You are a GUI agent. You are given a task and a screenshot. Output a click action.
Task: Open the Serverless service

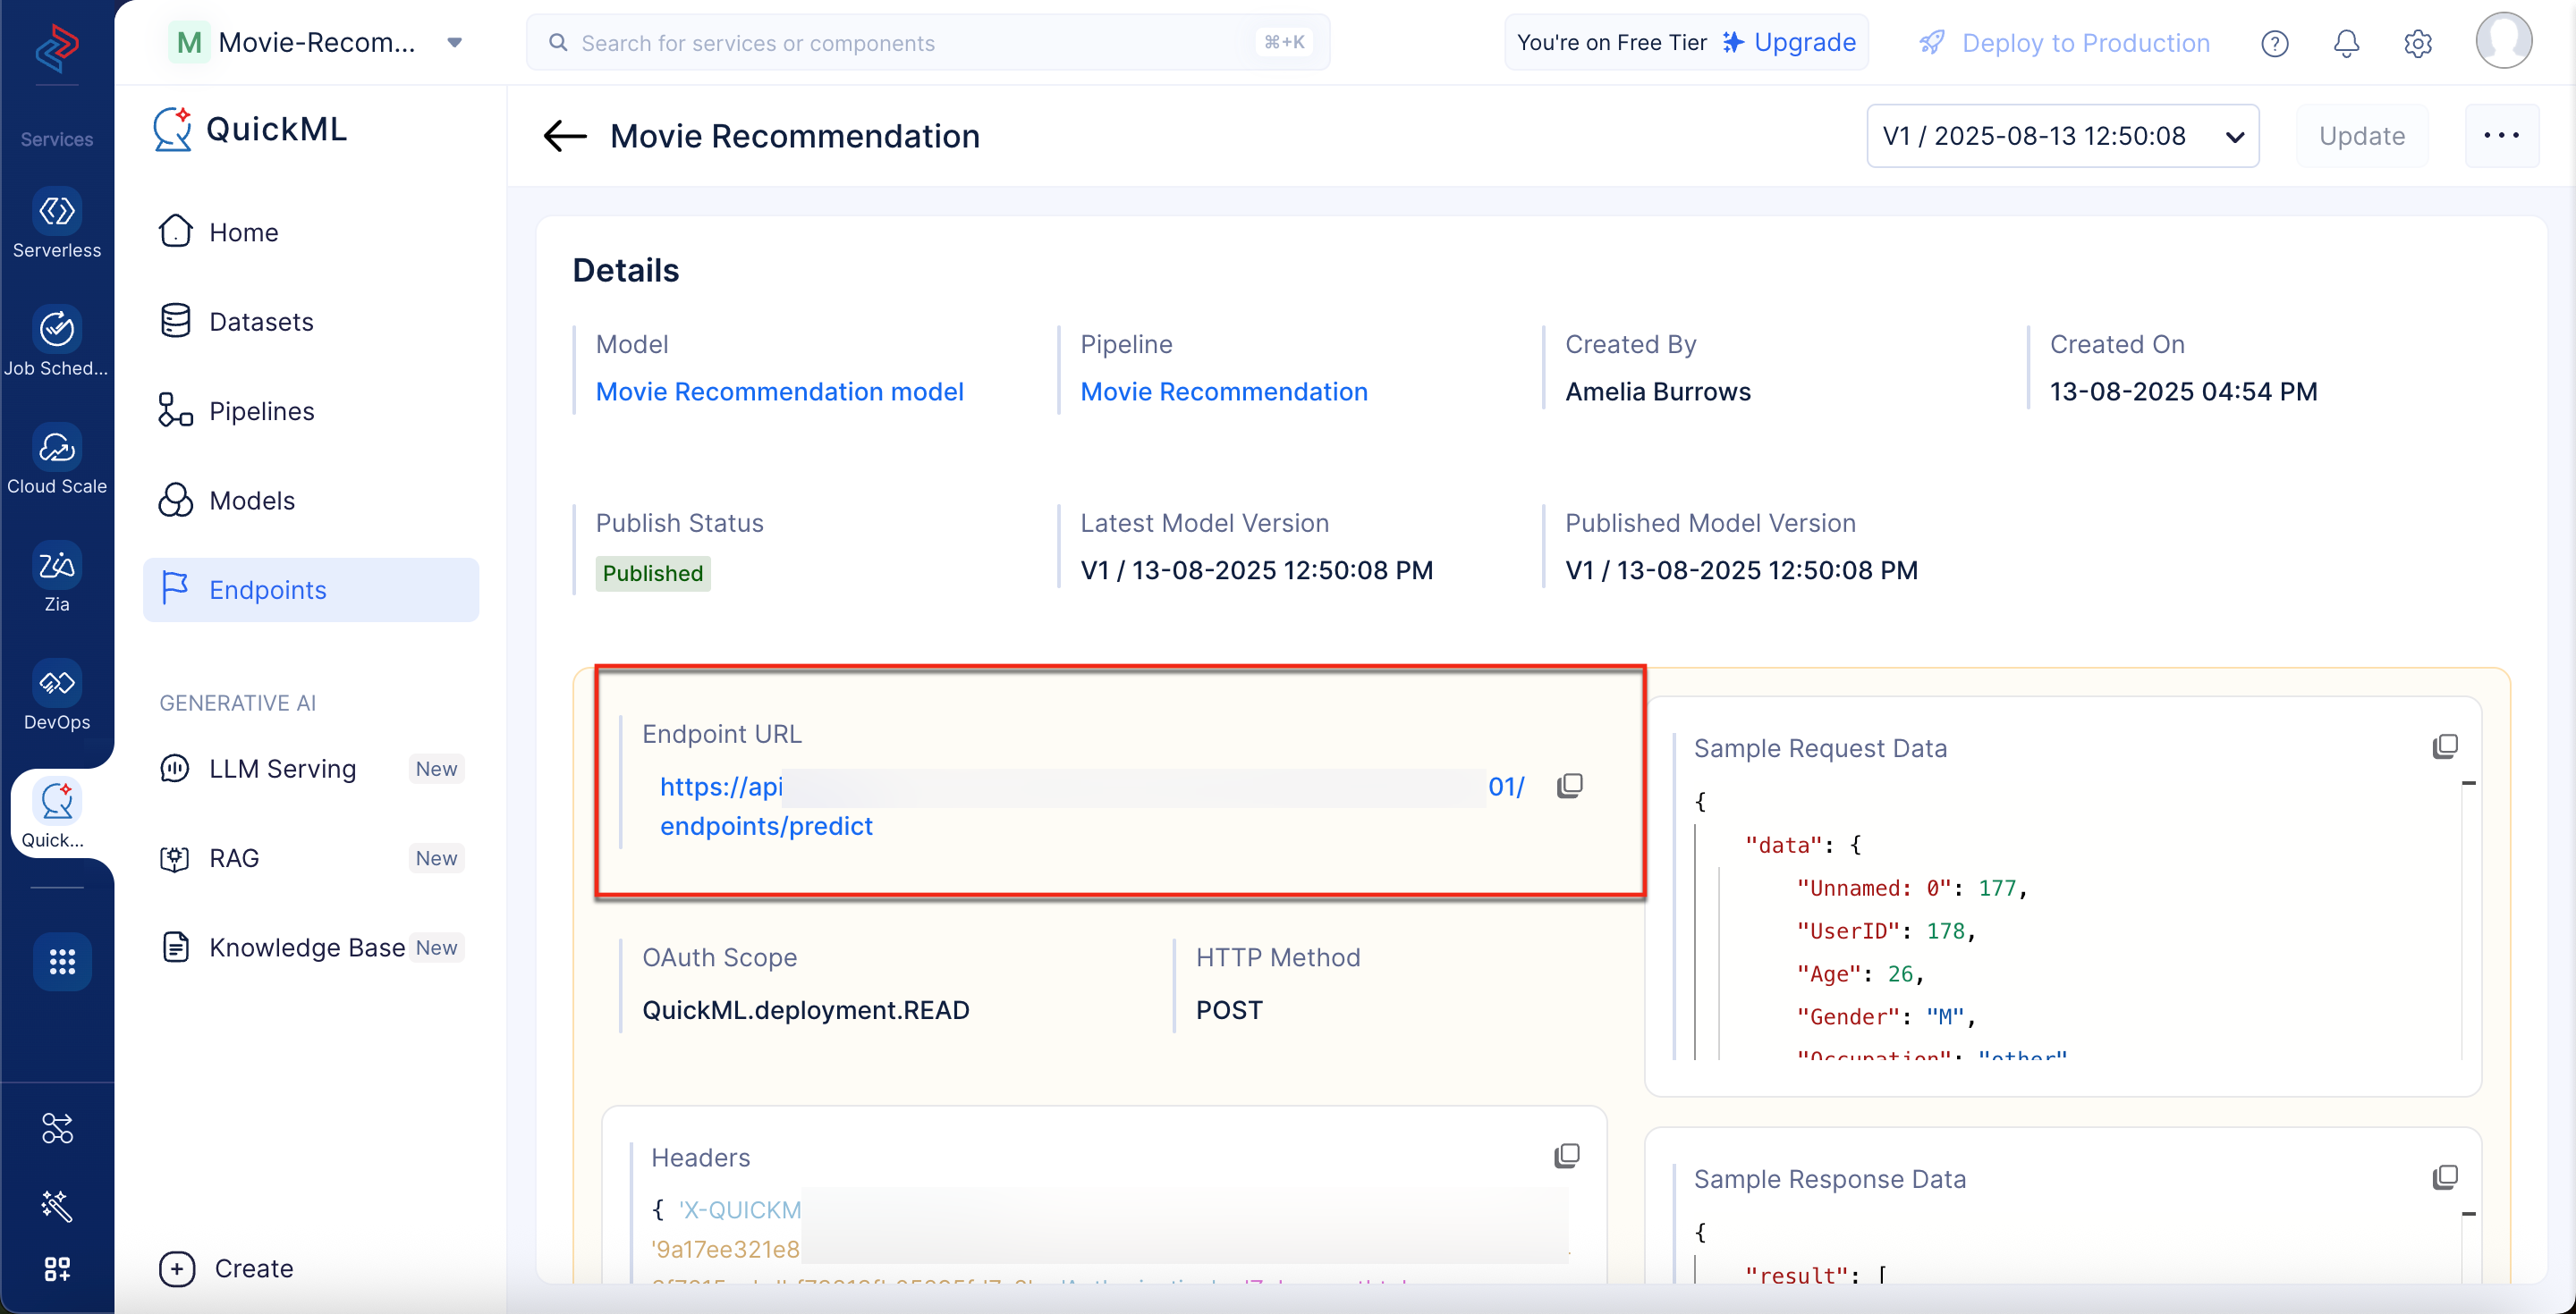[x=57, y=223]
